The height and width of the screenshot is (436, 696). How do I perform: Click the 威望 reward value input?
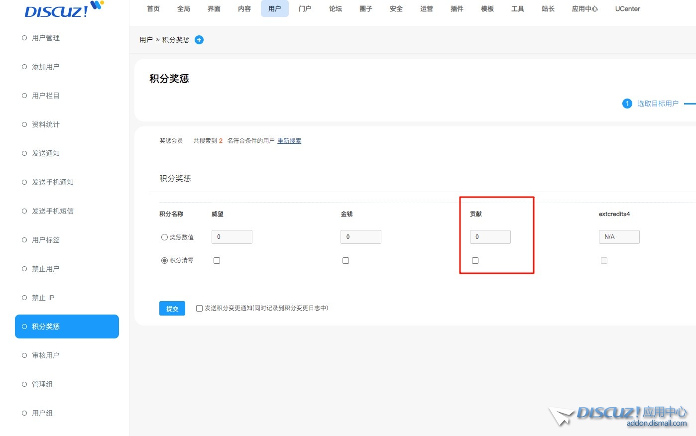tap(232, 237)
